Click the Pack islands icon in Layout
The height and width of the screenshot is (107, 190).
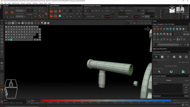[51, 11]
